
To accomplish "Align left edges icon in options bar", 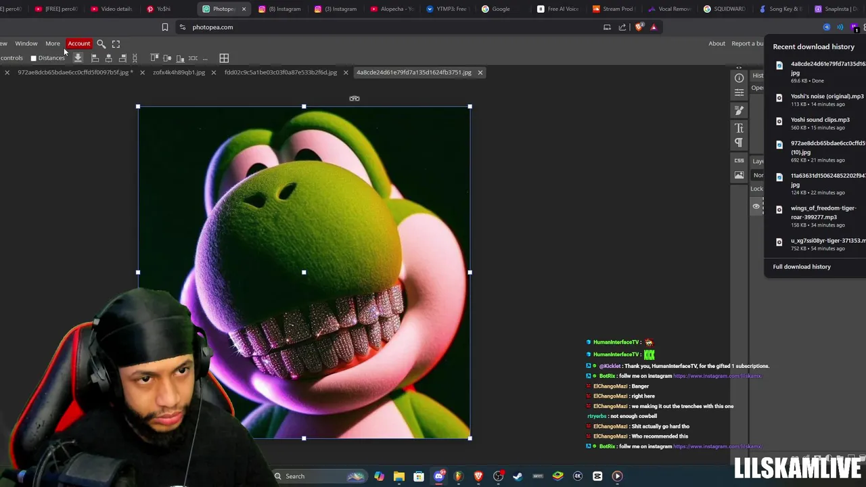I will (95, 58).
